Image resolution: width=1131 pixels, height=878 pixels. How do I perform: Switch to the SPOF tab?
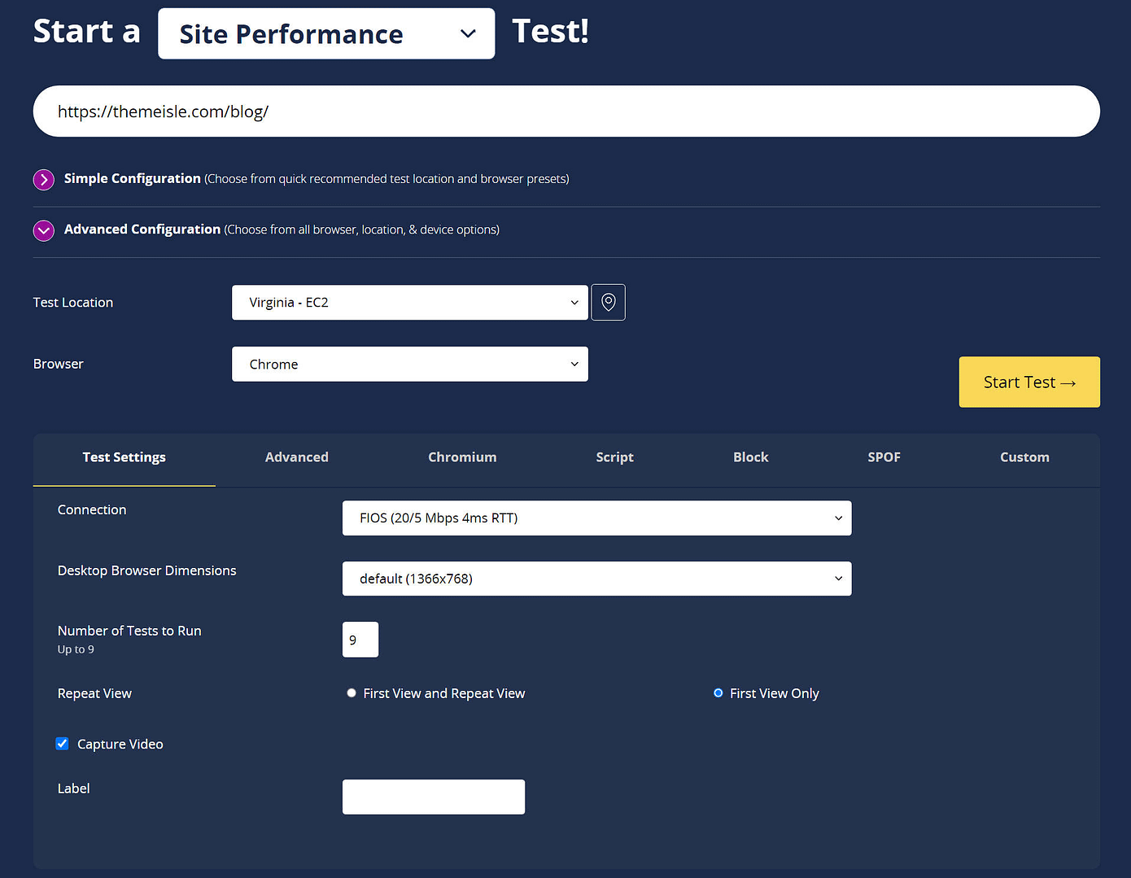[884, 456]
